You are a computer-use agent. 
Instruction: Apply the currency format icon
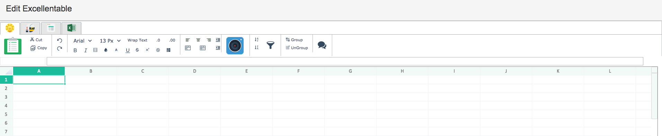pos(158,50)
